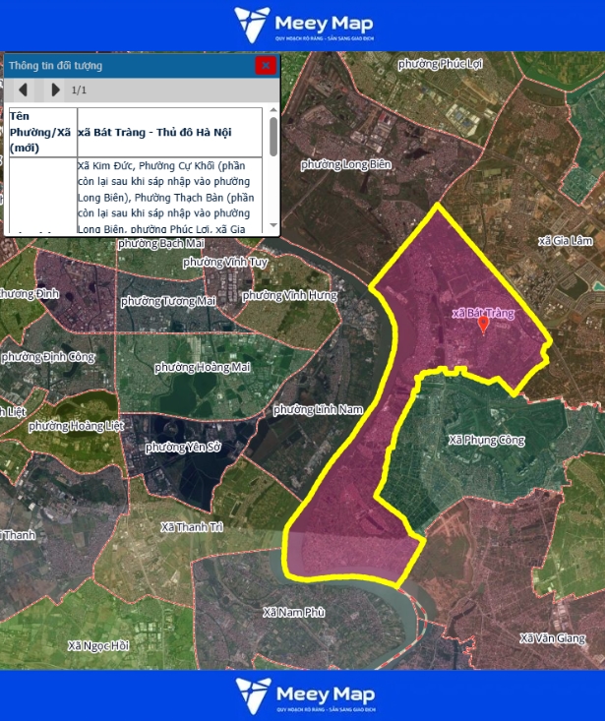605x721 pixels.
Task: Click the xã Gia Lâm map label
Action: tap(566, 241)
